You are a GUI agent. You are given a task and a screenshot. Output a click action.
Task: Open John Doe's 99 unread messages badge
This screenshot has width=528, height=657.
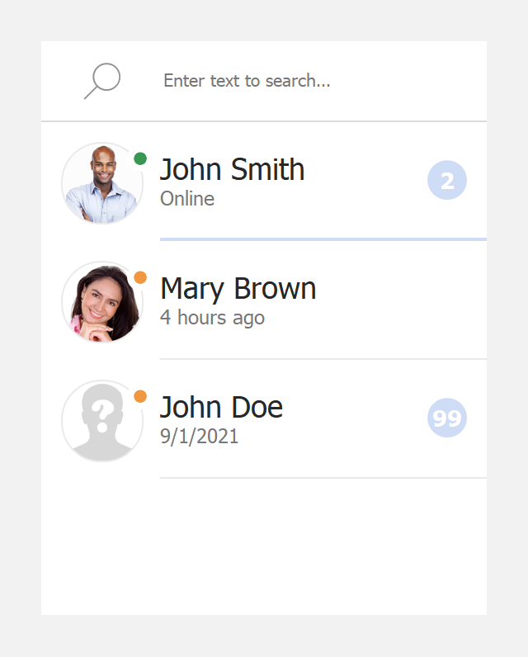pyautogui.click(x=447, y=418)
